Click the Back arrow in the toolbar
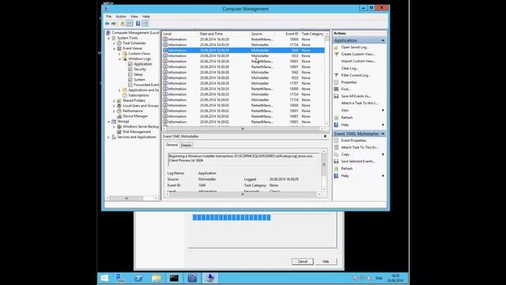Image resolution: width=506 pixels, height=285 pixels. pyautogui.click(x=108, y=24)
